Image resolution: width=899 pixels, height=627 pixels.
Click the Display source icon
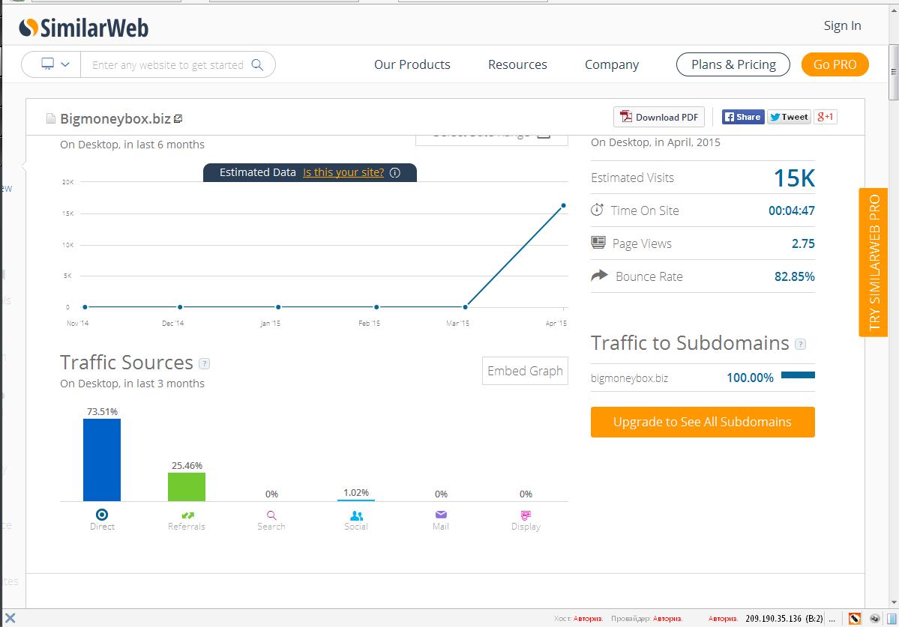526,515
